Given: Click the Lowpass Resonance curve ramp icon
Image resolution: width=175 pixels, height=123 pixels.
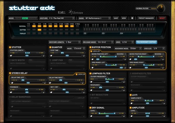Looking at the screenshot, I should tap(91, 90).
